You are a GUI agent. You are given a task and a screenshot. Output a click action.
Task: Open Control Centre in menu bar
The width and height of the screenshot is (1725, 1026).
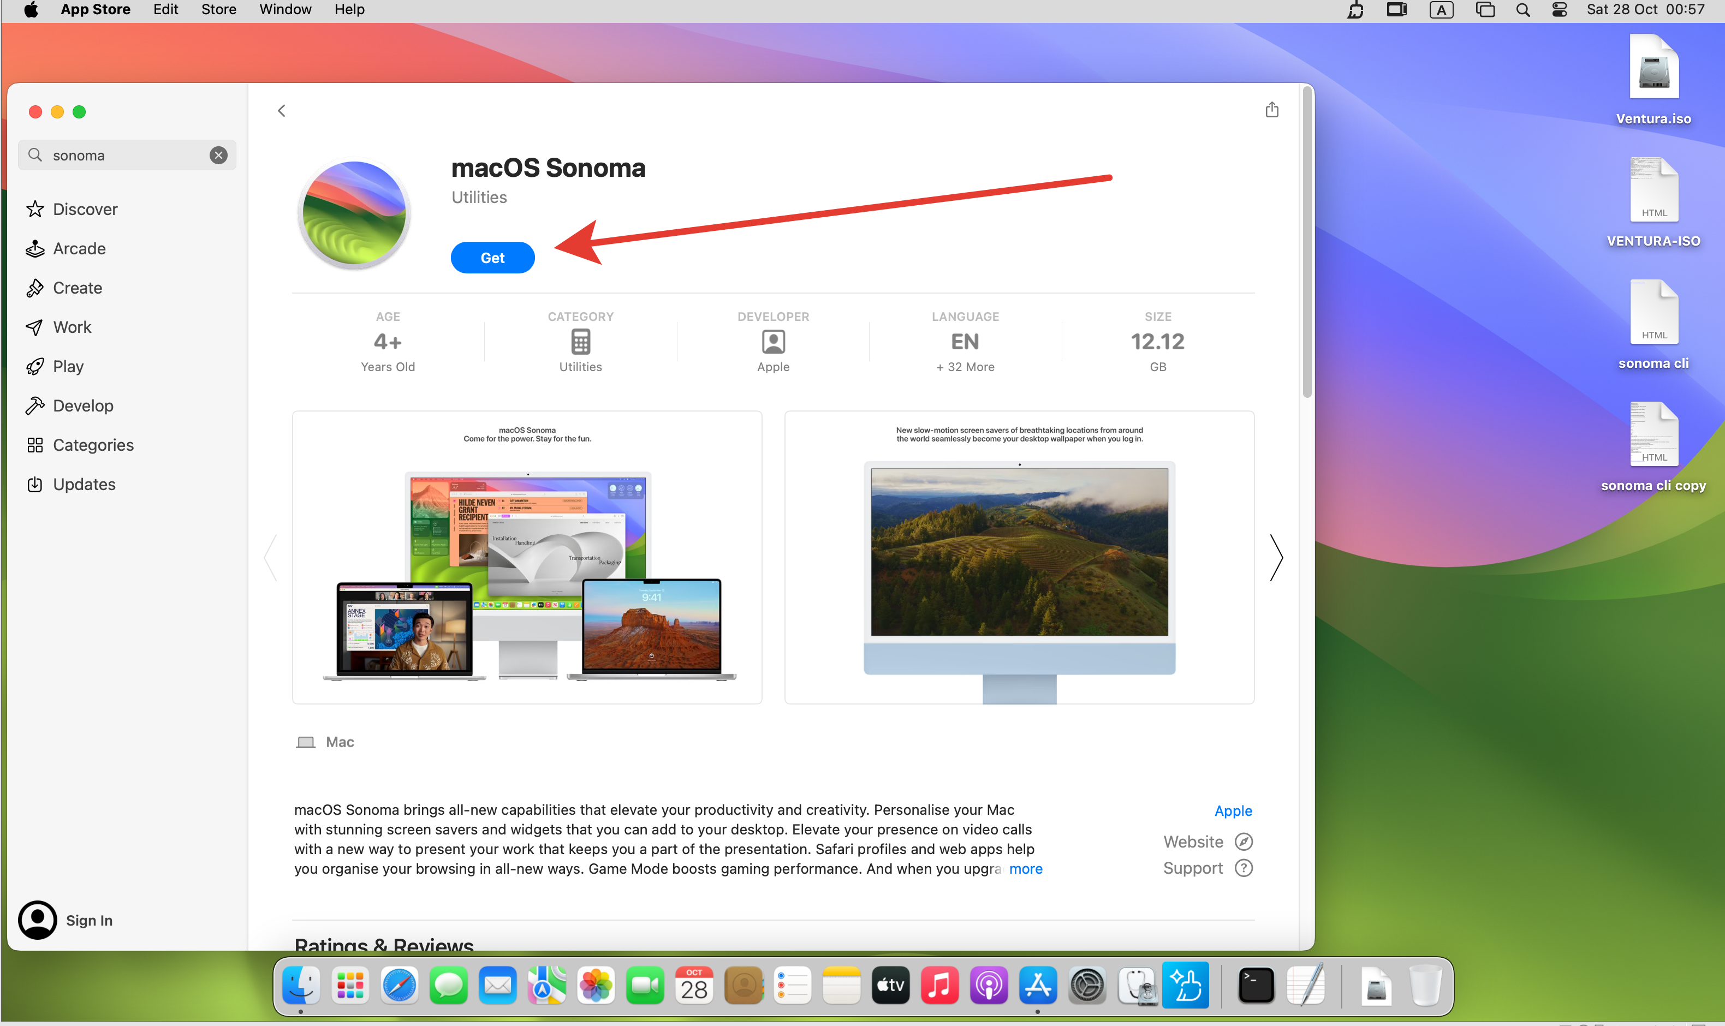[x=1559, y=10]
